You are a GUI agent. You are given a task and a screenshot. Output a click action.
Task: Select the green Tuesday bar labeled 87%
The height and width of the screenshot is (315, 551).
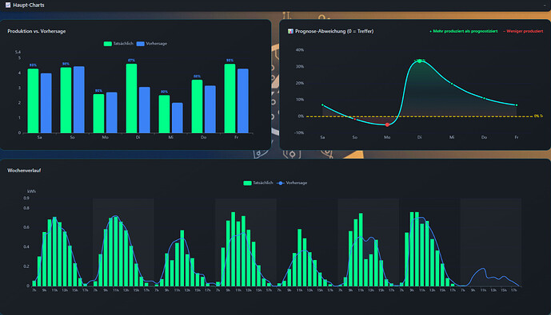(131, 98)
